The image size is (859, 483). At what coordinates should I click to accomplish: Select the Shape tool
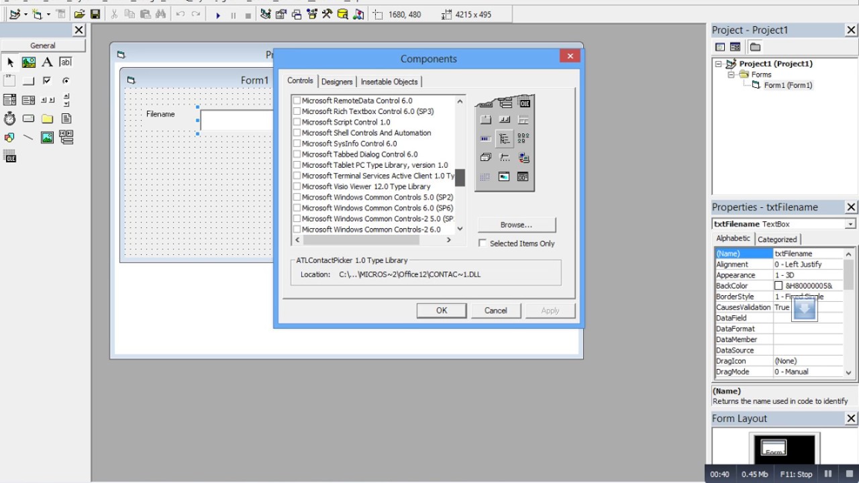(x=10, y=138)
